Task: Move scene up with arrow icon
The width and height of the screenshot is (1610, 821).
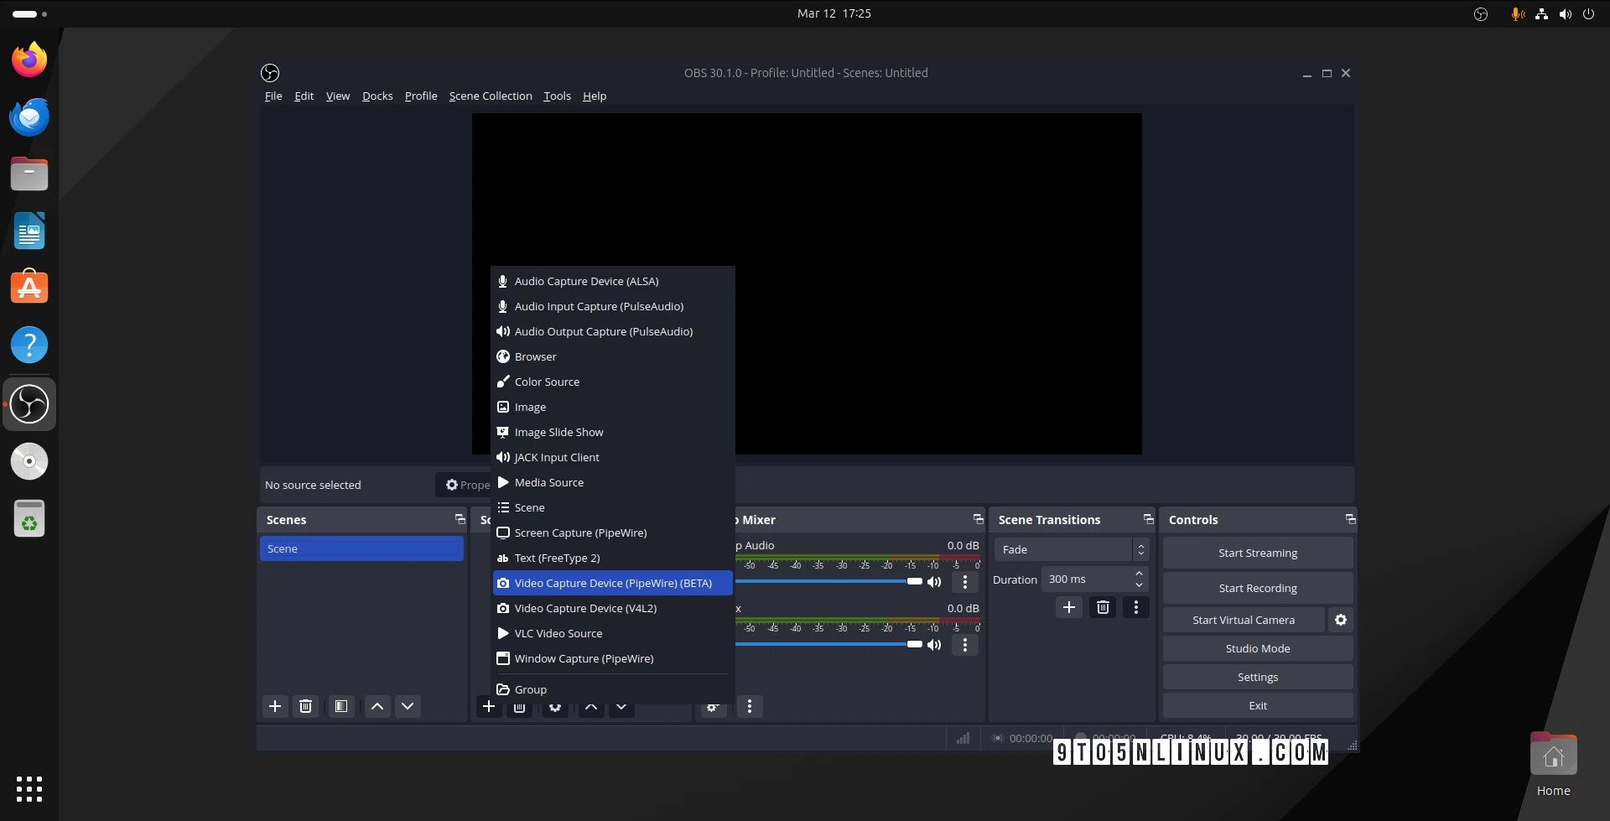Action: pos(377,706)
